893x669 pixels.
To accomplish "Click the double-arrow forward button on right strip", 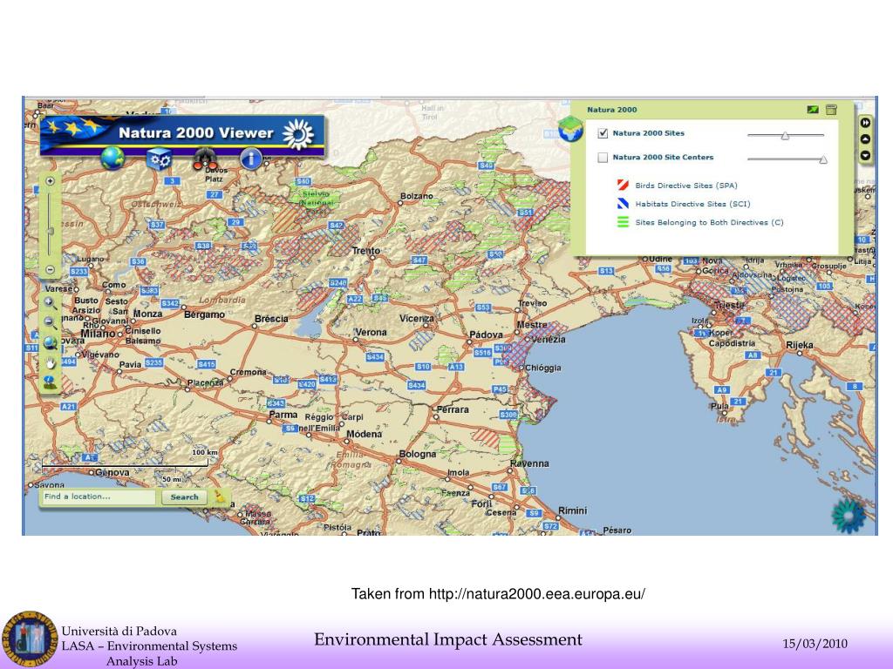I will click(865, 122).
